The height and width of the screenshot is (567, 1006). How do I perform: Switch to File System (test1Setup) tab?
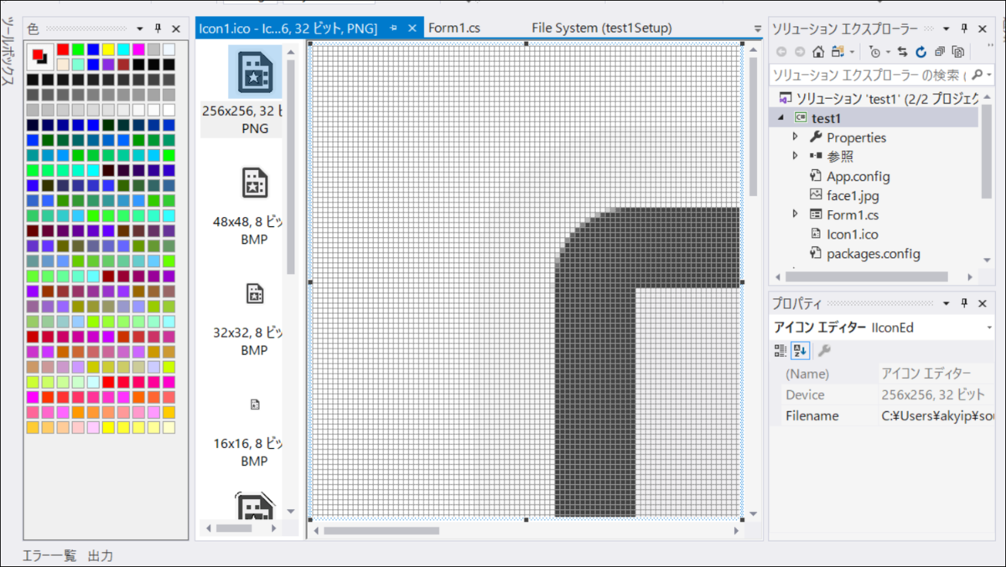602,28
